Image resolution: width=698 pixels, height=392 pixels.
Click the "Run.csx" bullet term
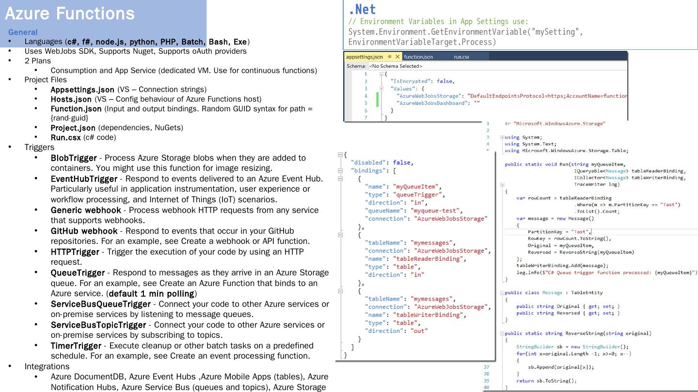pos(66,137)
